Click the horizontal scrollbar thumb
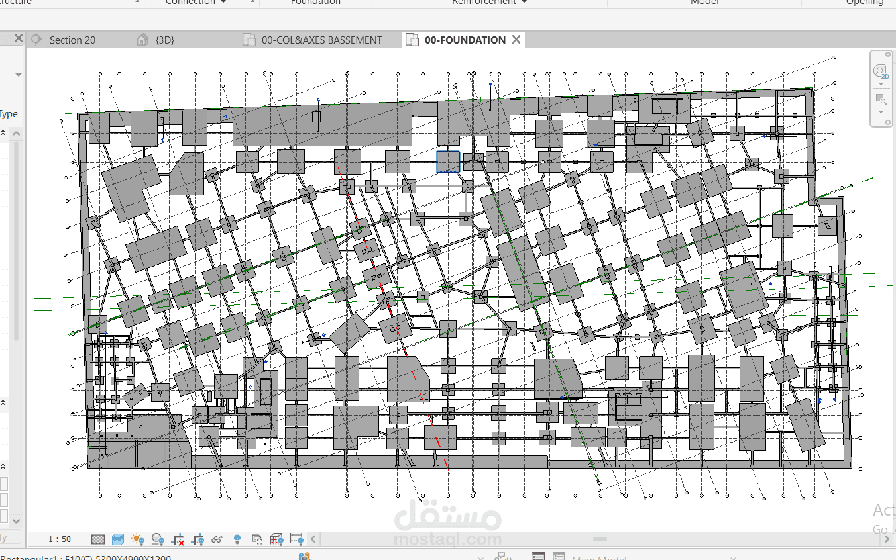 click(x=600, y=539)
